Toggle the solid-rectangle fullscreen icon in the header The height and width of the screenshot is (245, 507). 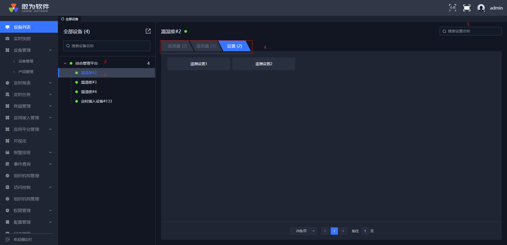click(467, 8)
